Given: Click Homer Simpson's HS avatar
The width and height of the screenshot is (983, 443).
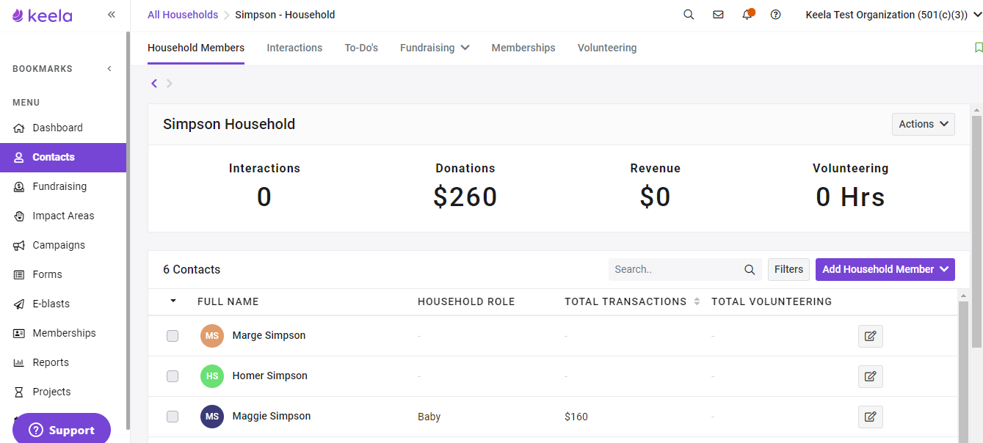Looking at the screenshot, I should coord(212,376).
